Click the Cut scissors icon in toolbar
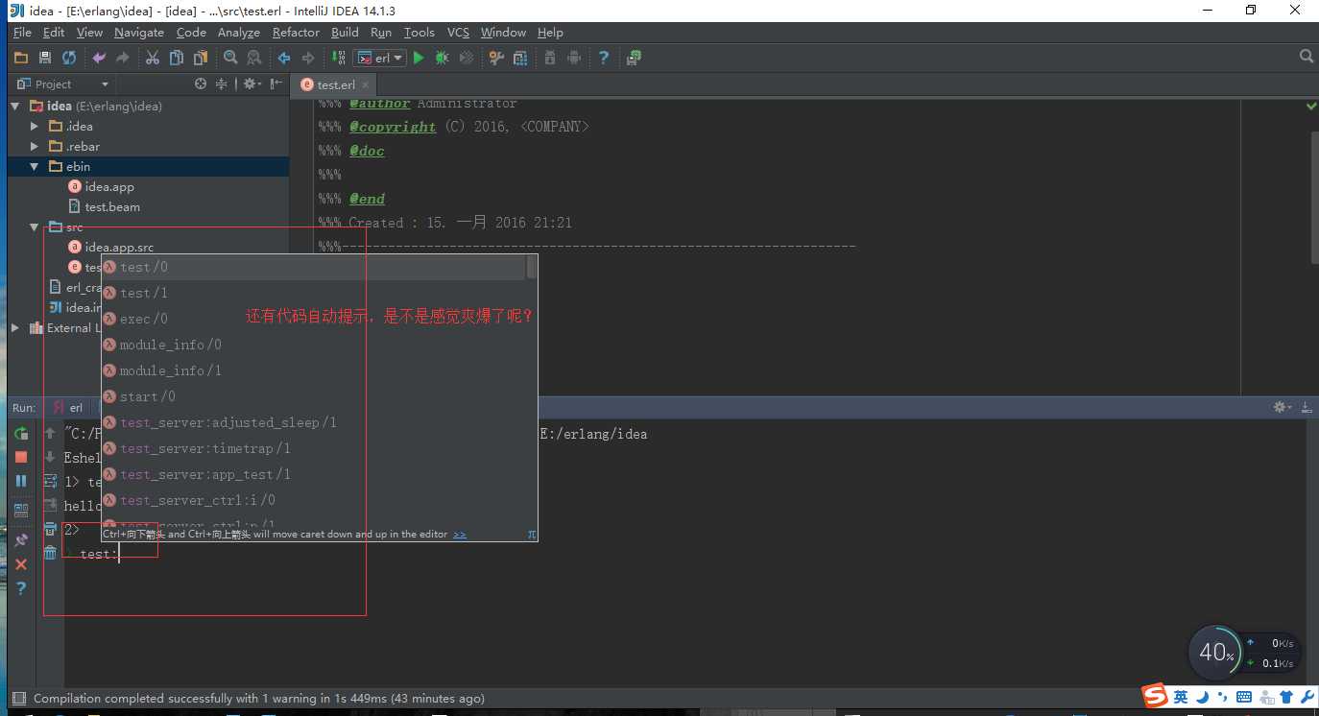The image size is (1319, 716). point(152,58)
